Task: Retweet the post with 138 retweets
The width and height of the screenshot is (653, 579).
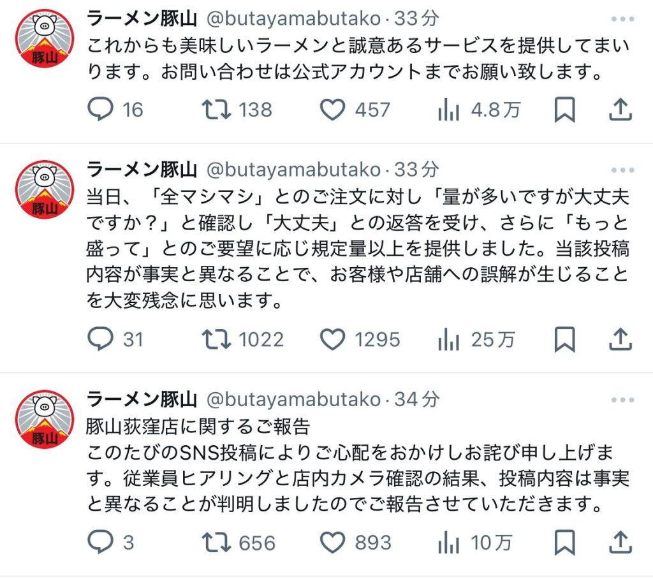Action: tap(217, 110)
